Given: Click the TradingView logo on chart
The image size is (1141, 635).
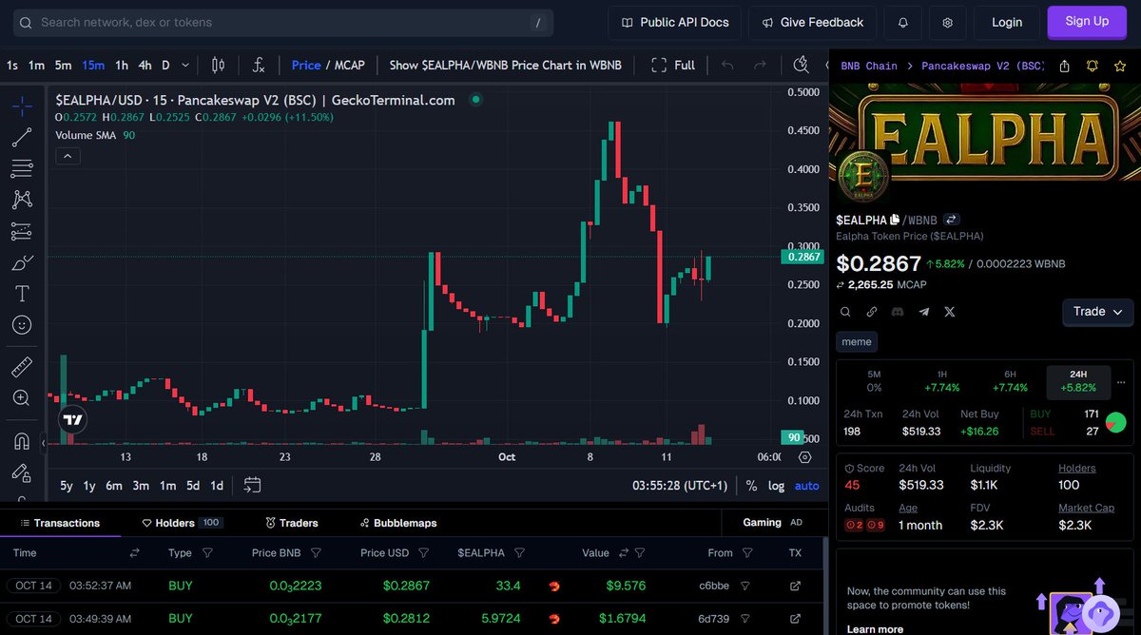Looking at the screenshot, I should coord(72,419).
